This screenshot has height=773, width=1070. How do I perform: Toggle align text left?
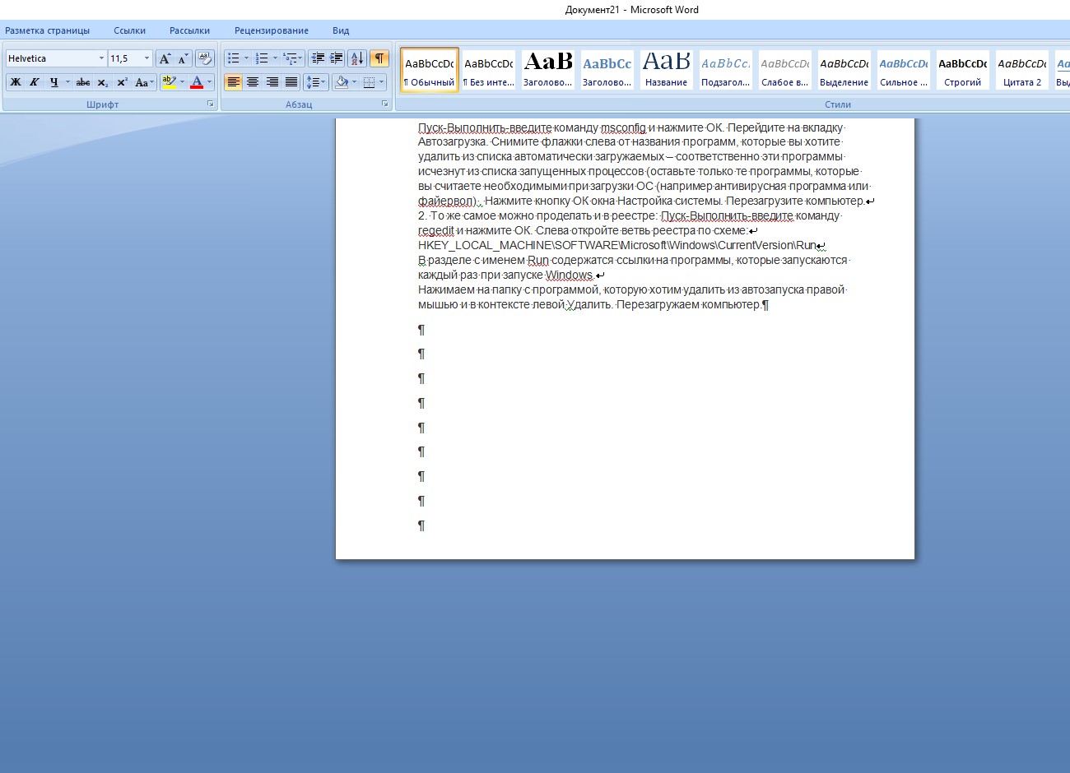(x=234, y=82)
